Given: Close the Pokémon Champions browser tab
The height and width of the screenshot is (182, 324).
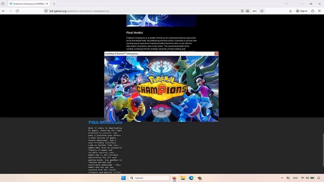Looking at the screenshot, I should tap(47, 4).
